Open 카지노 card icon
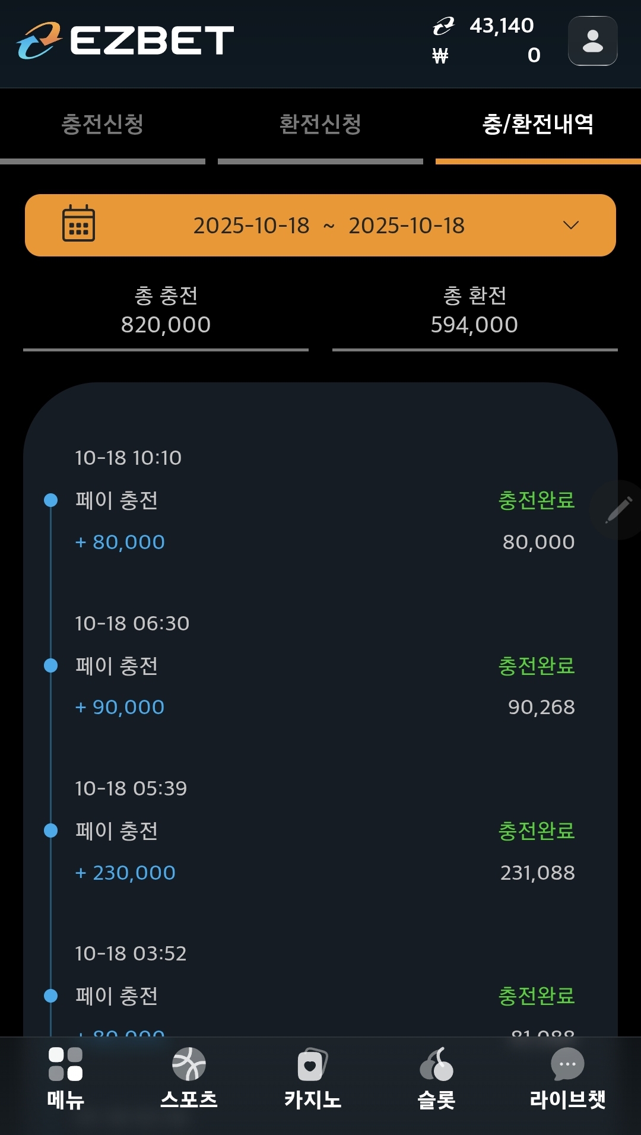This screenshot has width=641, height=1135. [312, 1064]
